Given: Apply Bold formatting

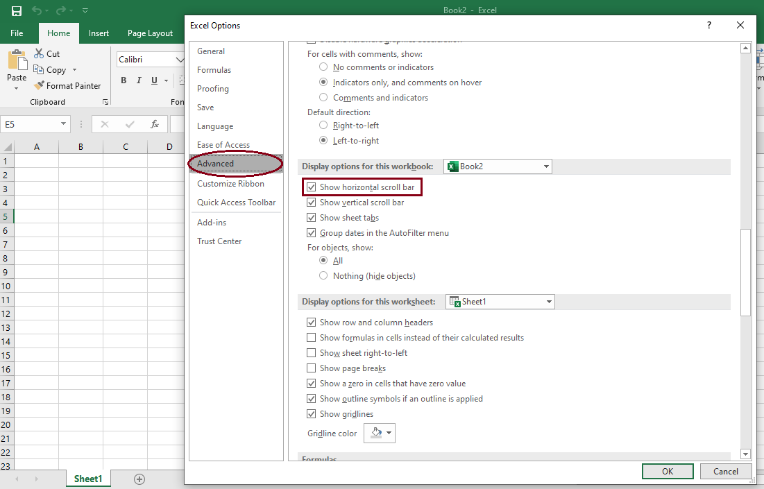Looking at the screenshot, I should (x=124, y=80).
